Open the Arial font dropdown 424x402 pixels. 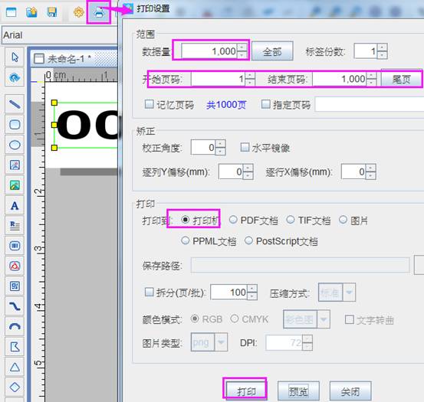pyautogui.click(x=60, y=35)
